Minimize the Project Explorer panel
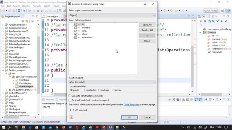Screen dimensions: 232x130 tap(33, 16)
